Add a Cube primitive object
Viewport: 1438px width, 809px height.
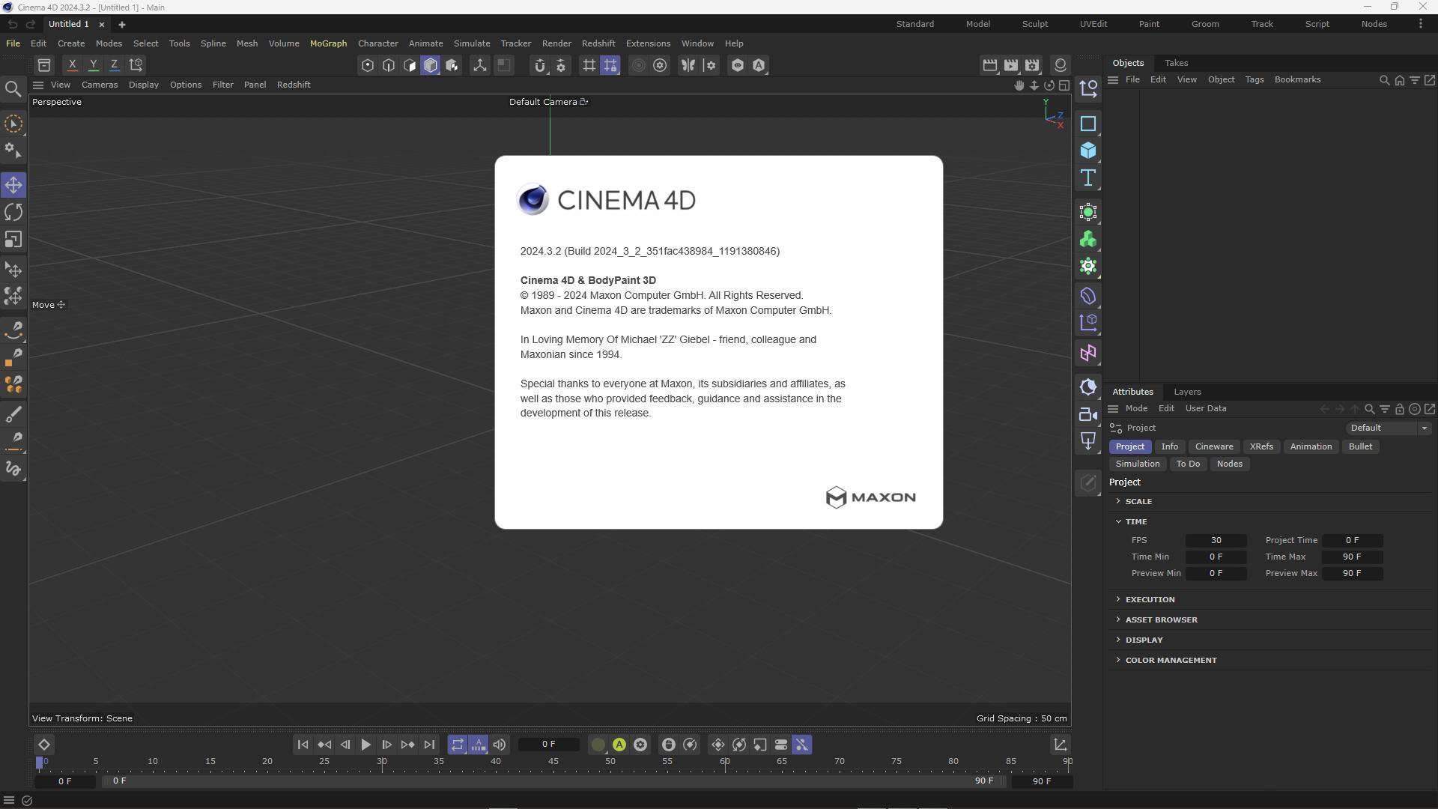[x=1088, y=151]
